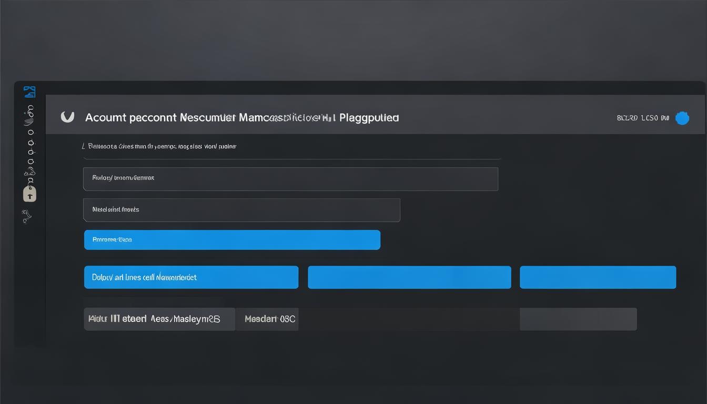707x404 pixels.
Task: Click the unlabeled rightmost blue button
Action: pyautogui.click(x=598, y=277)
